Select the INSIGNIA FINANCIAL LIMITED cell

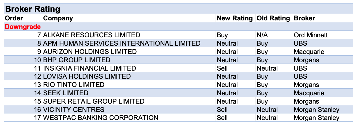[89, 68]
